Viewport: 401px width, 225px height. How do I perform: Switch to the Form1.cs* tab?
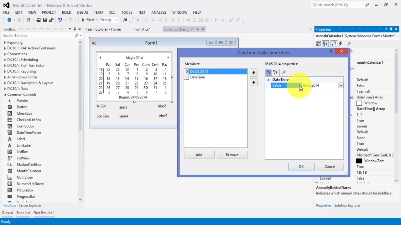tap(142, 29)
